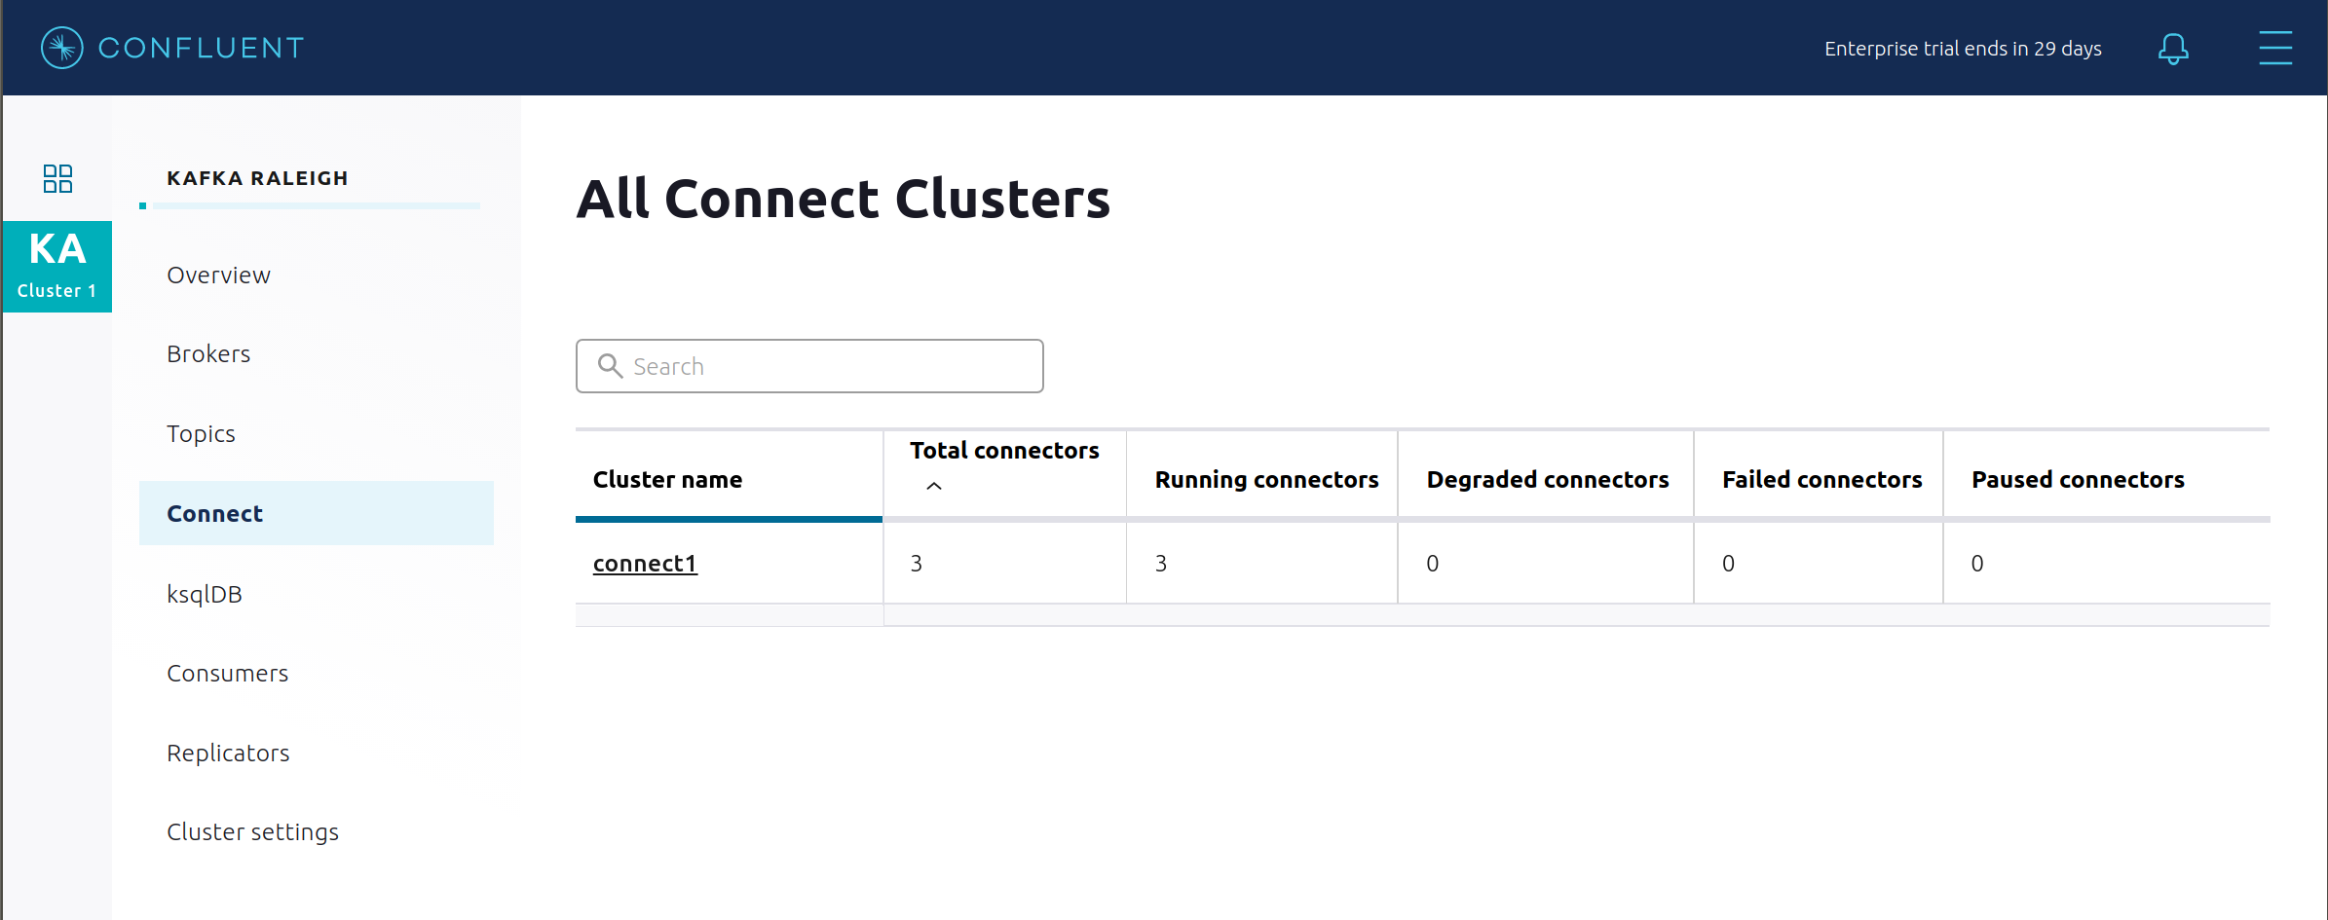Sort by Cluster name column
This screenshot has width=2328, height=920.
tap(667, 480)
